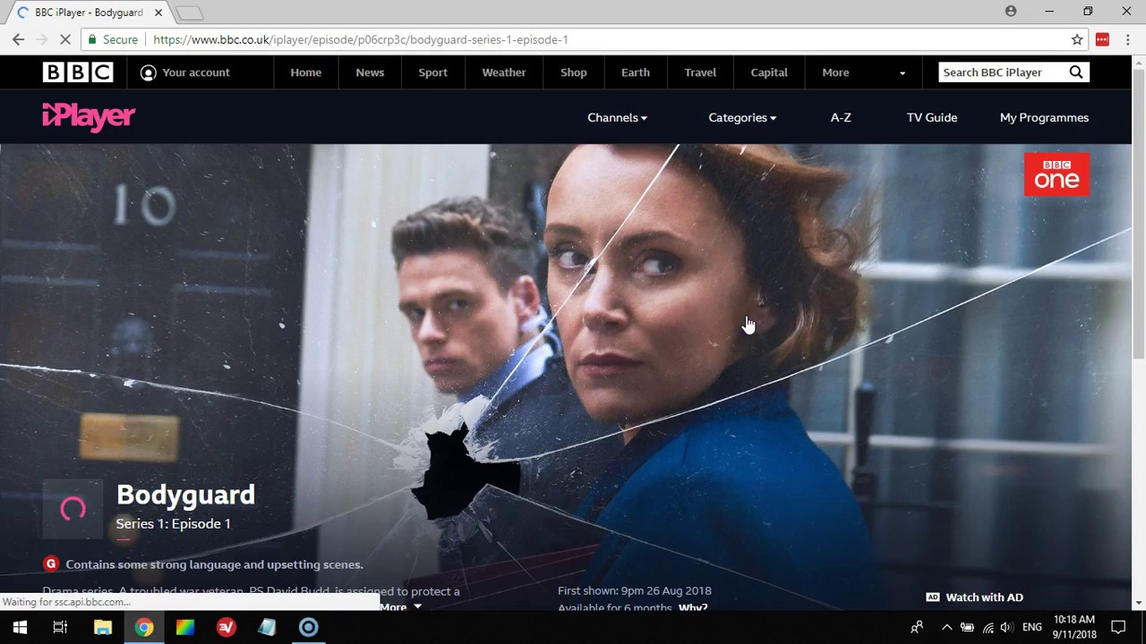Open a new browser tab
This screenshot has height=644, width=1146.
189,13
